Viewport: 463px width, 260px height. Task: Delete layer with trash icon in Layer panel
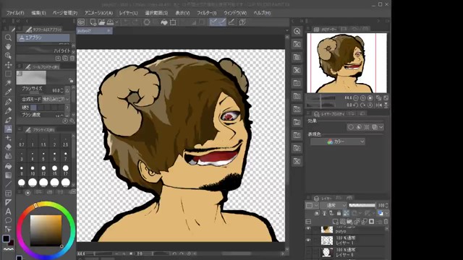[386, 222]
